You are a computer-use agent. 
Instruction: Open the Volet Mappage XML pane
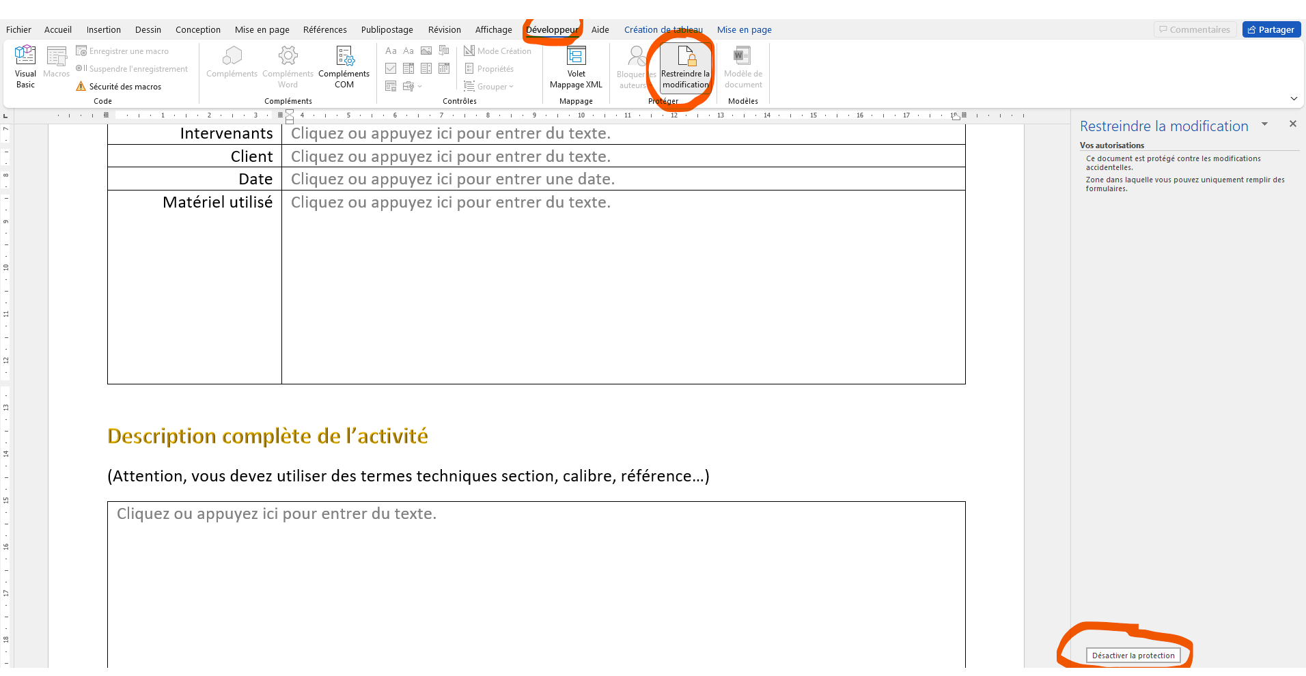(576, 66)
